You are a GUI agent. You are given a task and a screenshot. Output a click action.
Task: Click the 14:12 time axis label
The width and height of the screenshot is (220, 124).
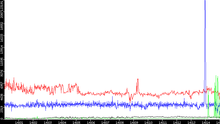pyautogui.click(x=177, y=123)
